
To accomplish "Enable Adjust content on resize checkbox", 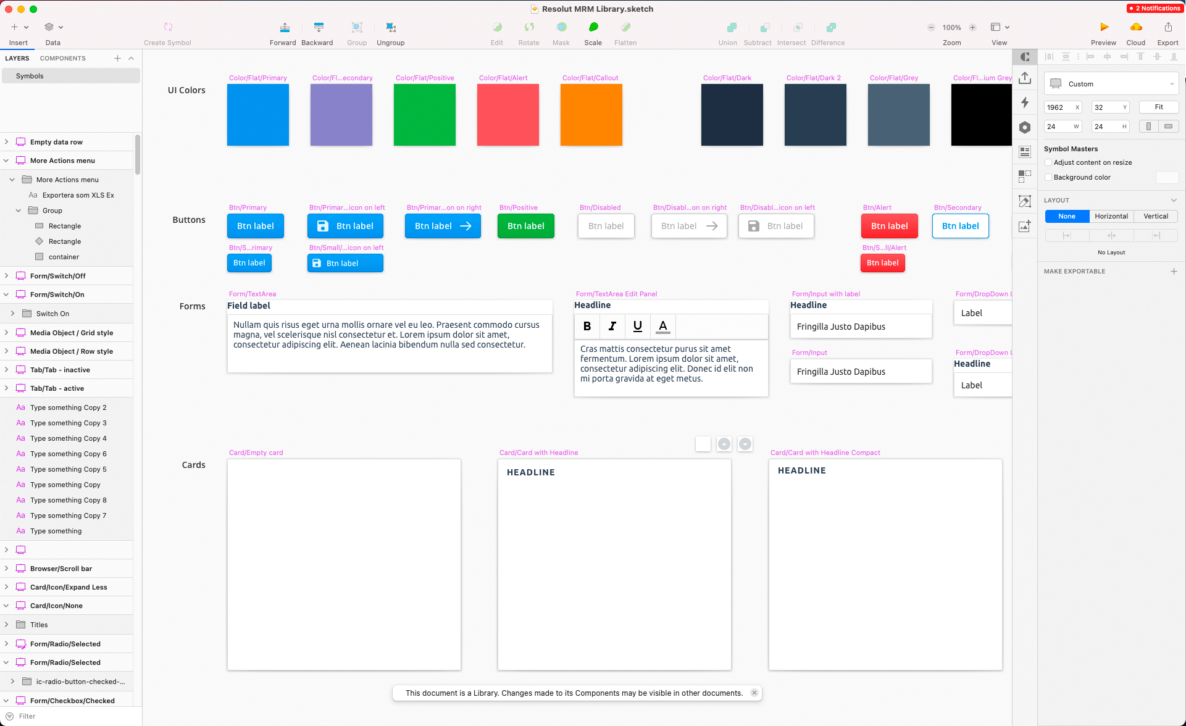I will [x=1048, y=162].
